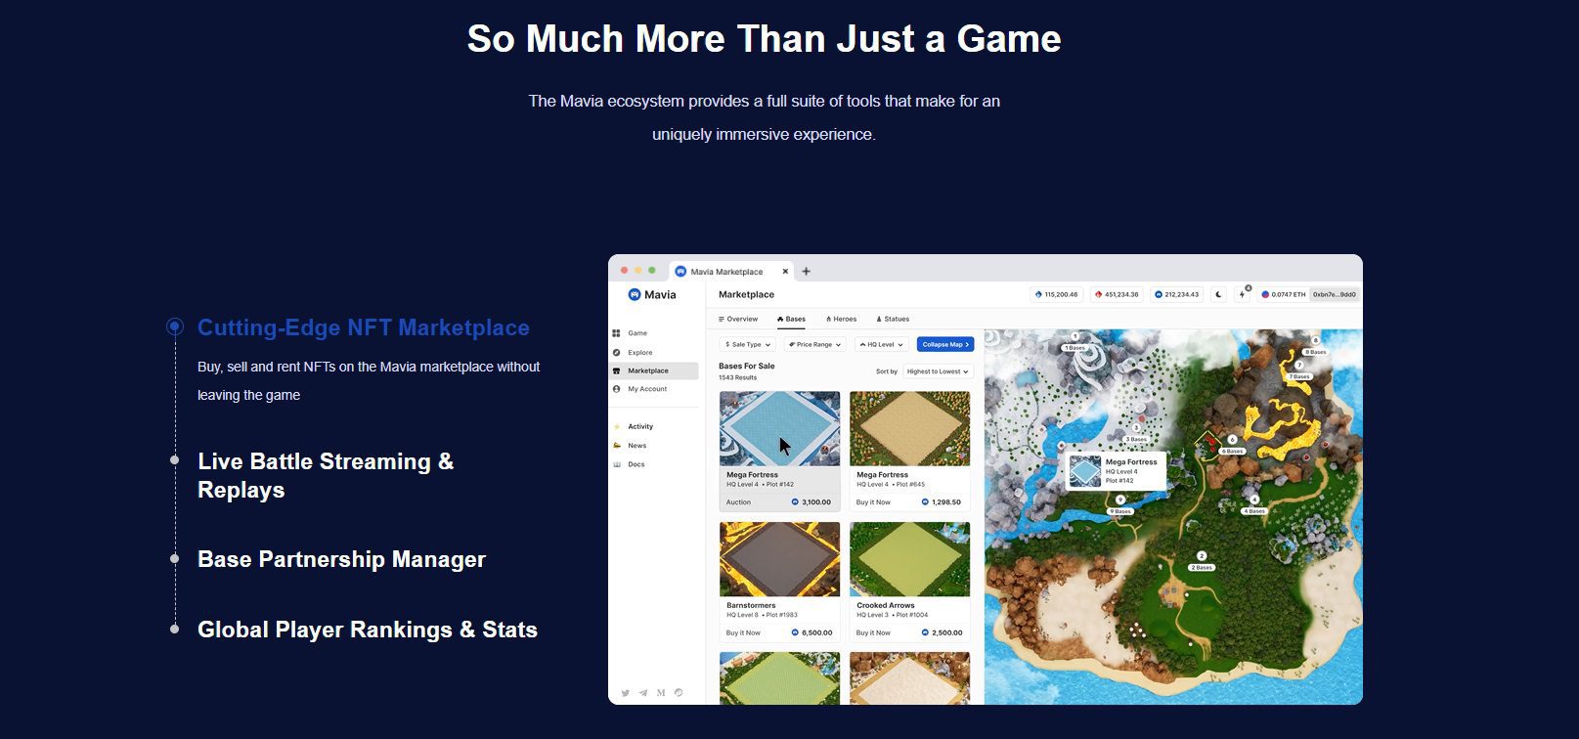Click the 3 Bases map marker
The height and width of the screenshot is (739, 1579).
(x=1138, y=440)
